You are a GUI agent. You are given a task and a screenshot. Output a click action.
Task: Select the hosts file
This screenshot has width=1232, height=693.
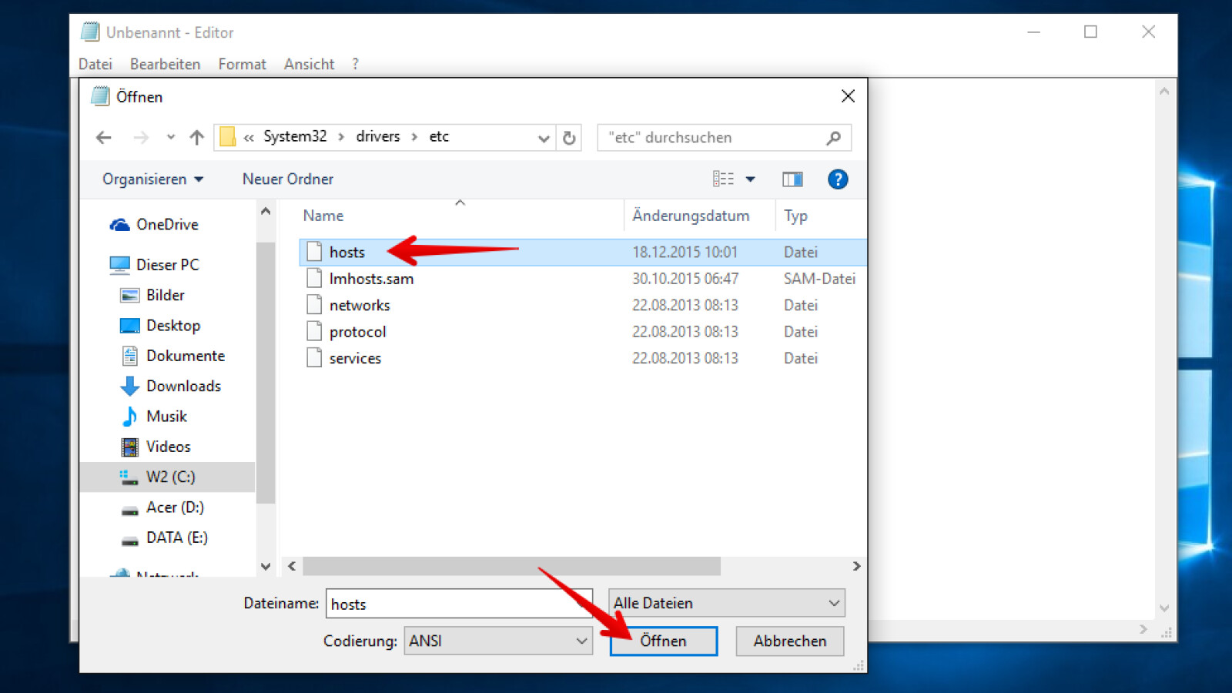[346, 252]
